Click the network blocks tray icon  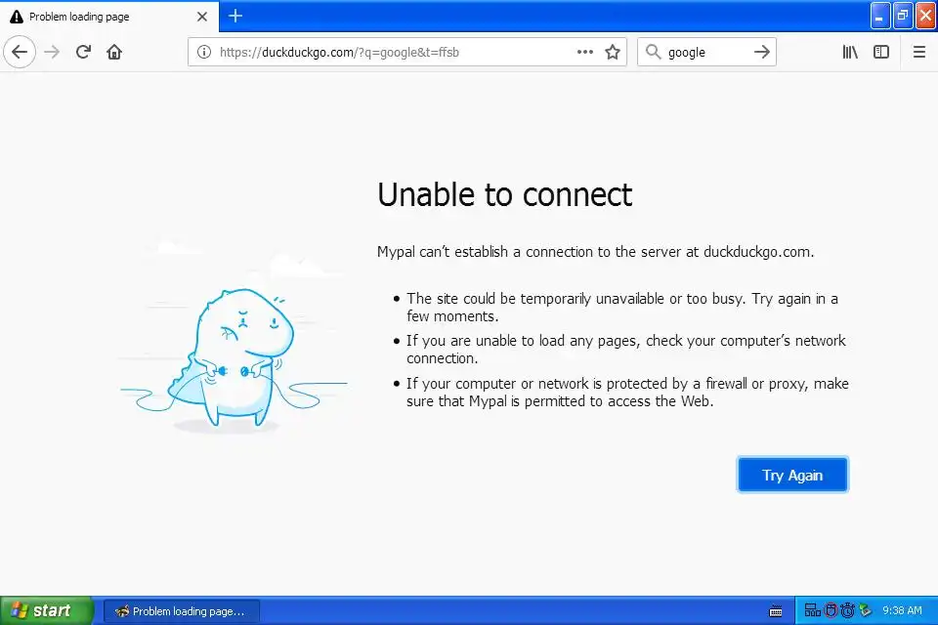pos(812,610)
